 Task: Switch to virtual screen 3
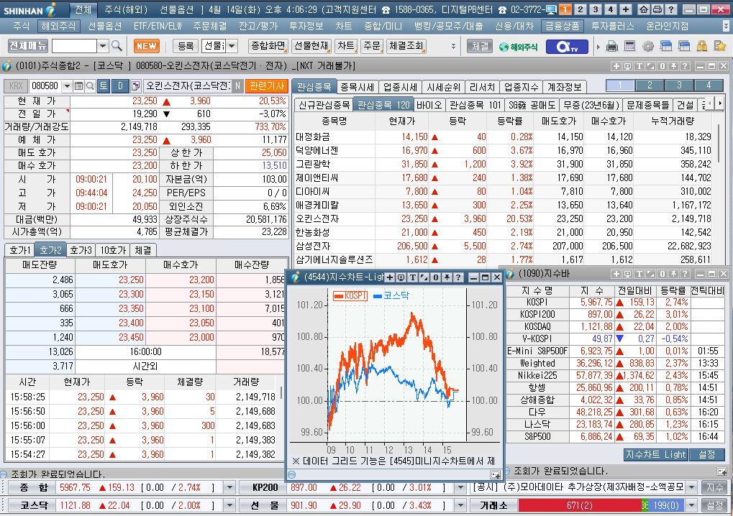596,9
